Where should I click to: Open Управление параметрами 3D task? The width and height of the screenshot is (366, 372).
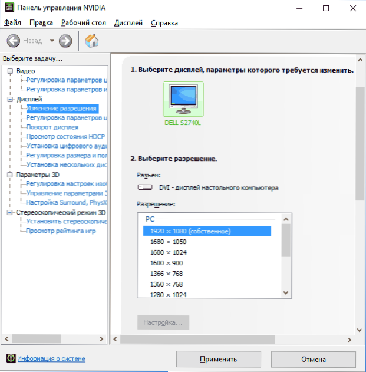(x=67, y=193)
